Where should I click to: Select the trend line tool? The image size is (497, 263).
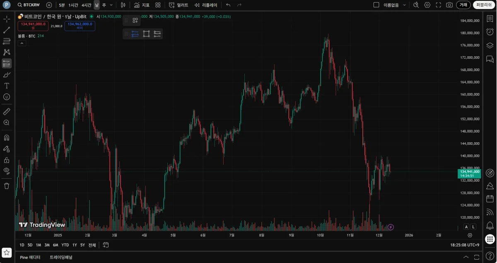click(7, 30)
